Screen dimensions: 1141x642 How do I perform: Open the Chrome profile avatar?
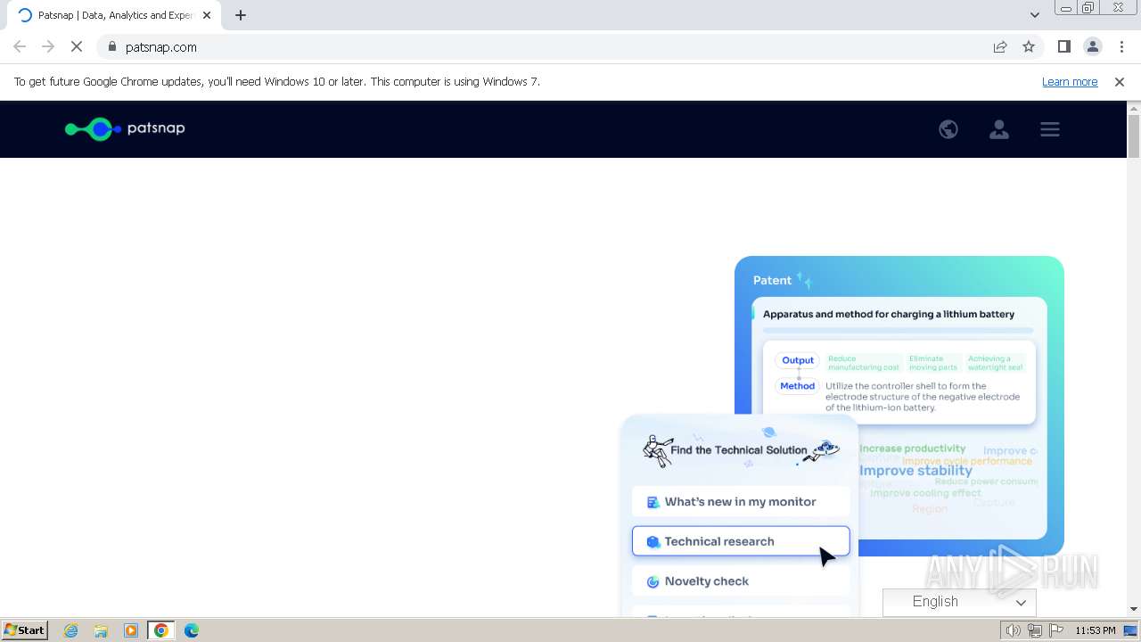(x=1093, y=47)
